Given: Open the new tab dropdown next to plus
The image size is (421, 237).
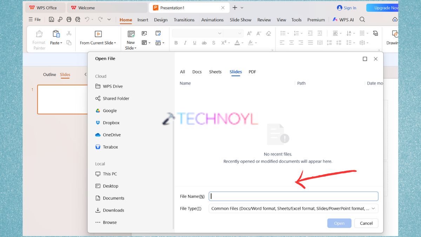Looking at the screenshot, I should (x=242, y=8).
